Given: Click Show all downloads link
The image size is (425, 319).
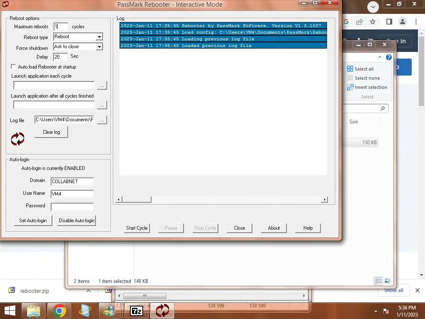Looking at the screenshot, I should [x=393, y=290].
